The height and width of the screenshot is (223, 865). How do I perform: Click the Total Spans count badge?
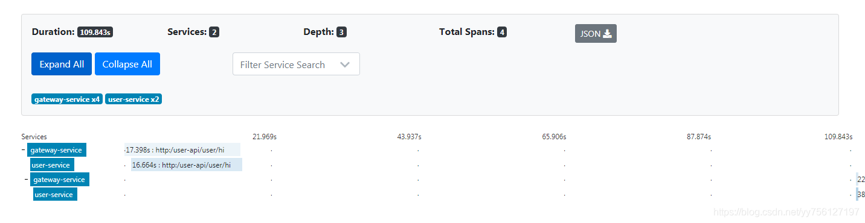pyautogui.click(x=502, y=32)
